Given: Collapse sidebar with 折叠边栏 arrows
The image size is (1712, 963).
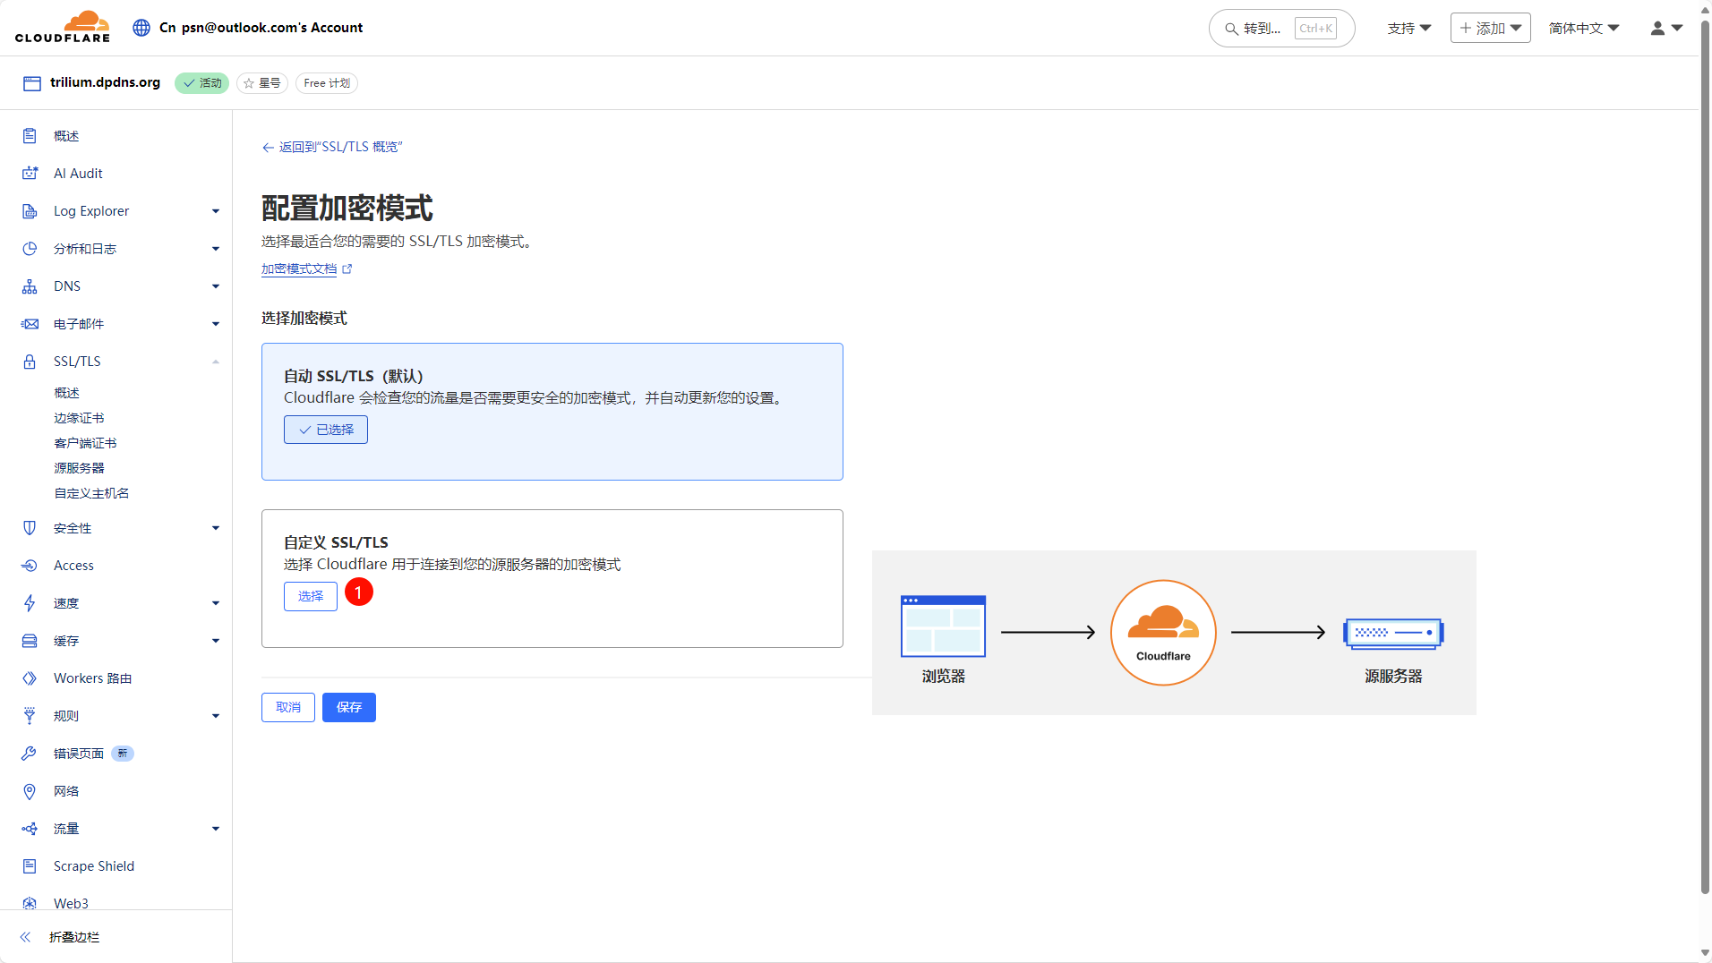Looking at the screenshot, I should pyautogui.click(x=26, y=937).
